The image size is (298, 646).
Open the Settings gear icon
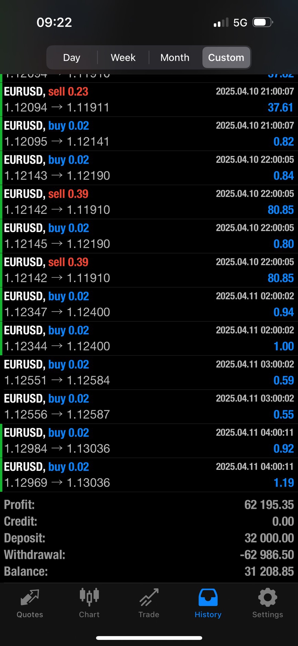point(267,598)
